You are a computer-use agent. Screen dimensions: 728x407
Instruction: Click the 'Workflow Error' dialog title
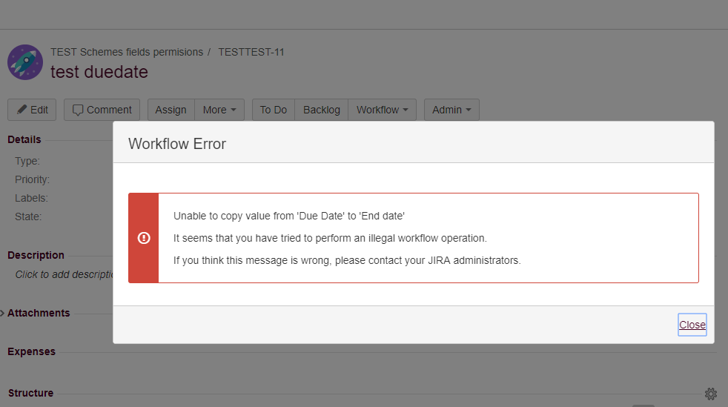177,144
